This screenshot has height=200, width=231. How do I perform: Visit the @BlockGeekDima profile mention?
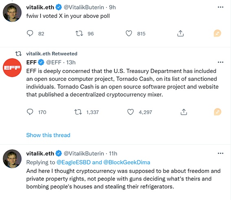(127, 162)
